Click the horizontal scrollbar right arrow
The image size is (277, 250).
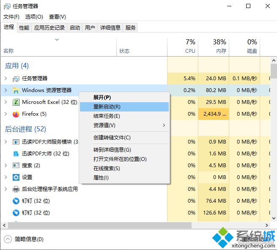pyautogui.click(x=267, y=226)
